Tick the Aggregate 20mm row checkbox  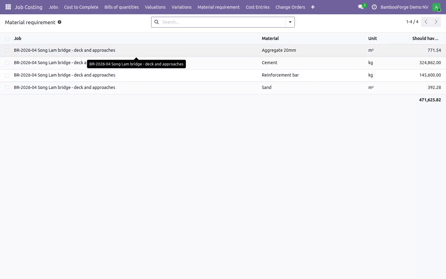click(x=7, y=50)
